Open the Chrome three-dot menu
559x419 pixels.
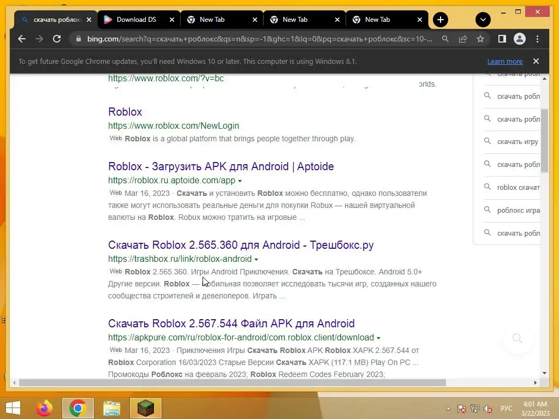pyautogui.click(x=538, y=39)
